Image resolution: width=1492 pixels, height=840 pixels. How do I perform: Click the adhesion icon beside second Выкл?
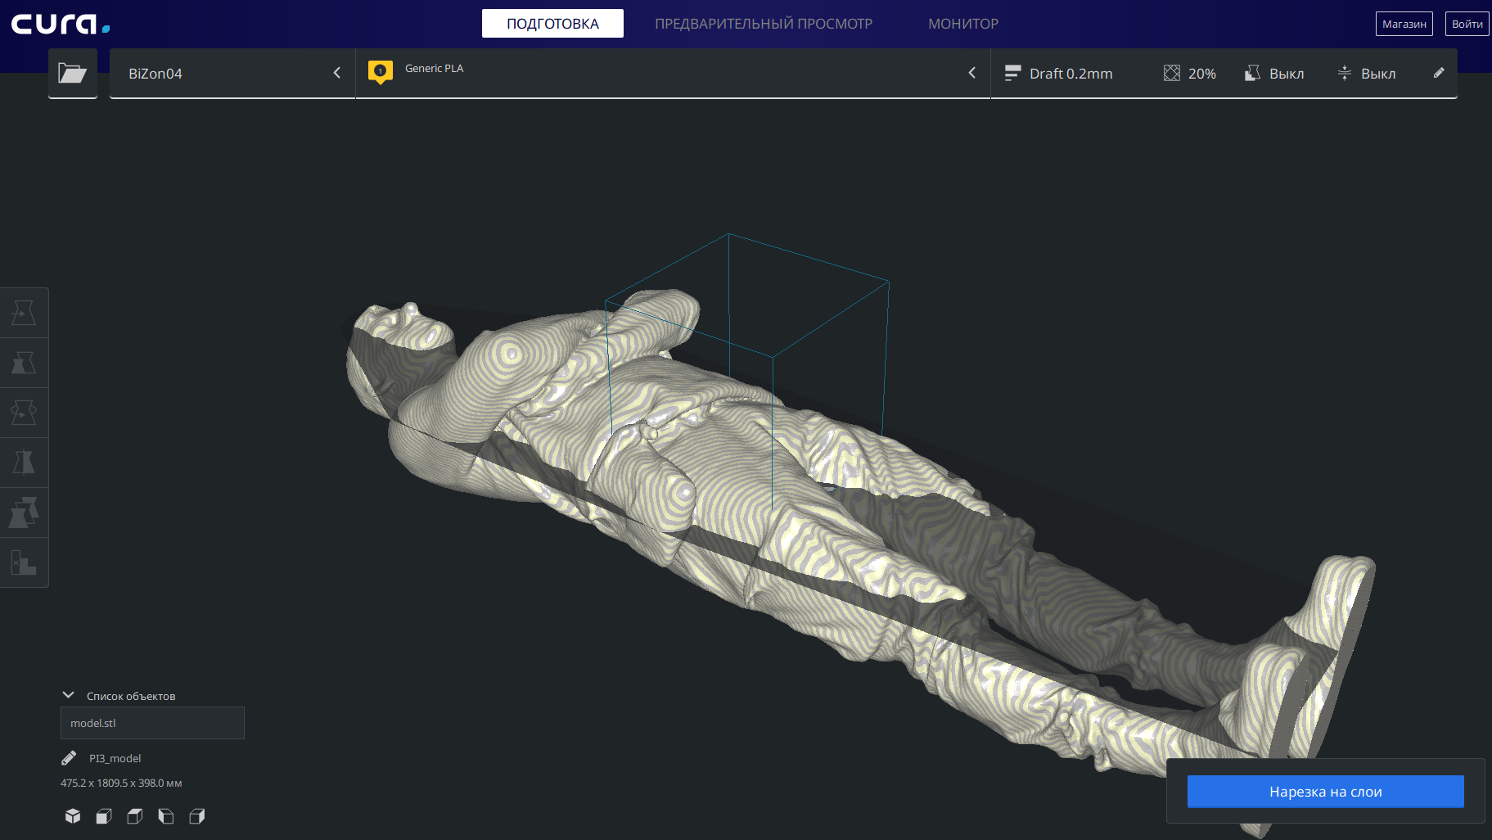pos(1344,74)
